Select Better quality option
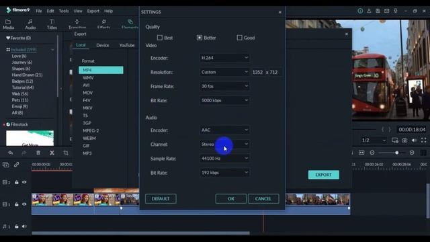This screenshot has width=430, height=242. [x=200, y=38]
